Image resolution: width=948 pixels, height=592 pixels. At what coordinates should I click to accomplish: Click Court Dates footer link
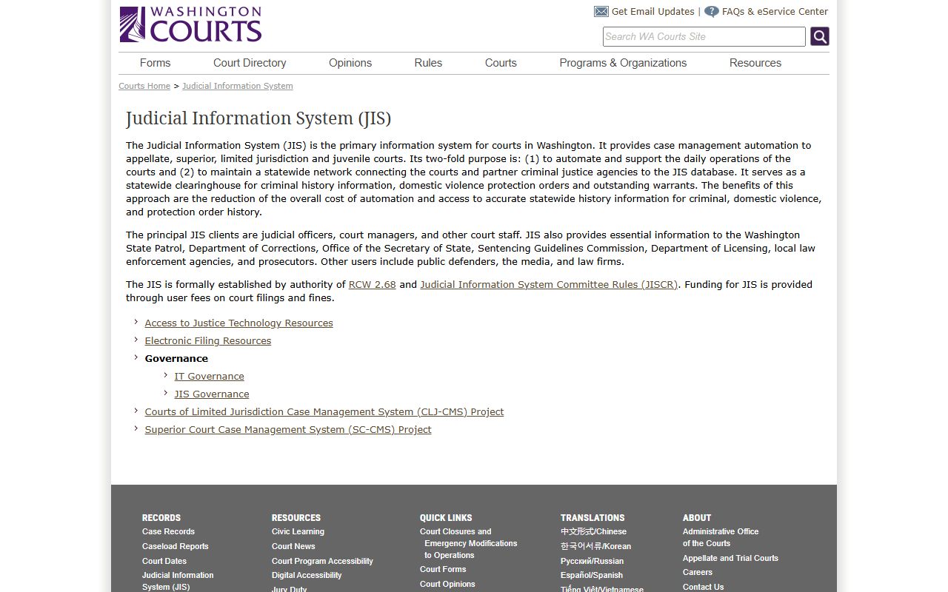click(164, 561)
